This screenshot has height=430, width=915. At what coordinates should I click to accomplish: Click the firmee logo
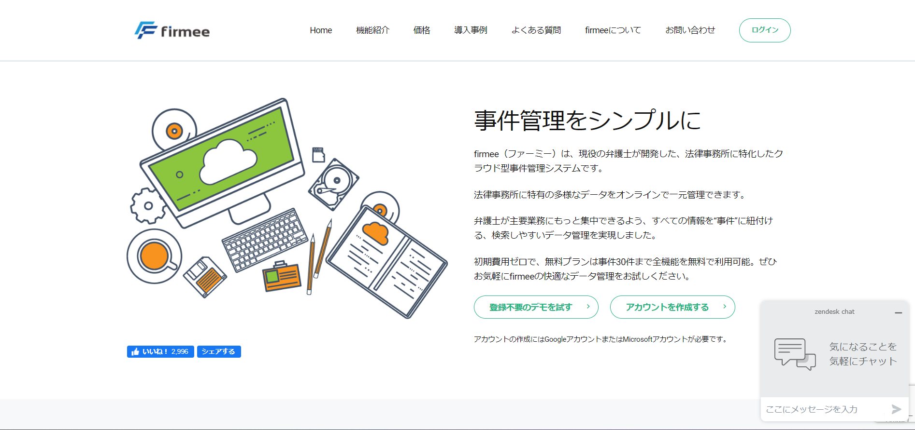(172, 30)
